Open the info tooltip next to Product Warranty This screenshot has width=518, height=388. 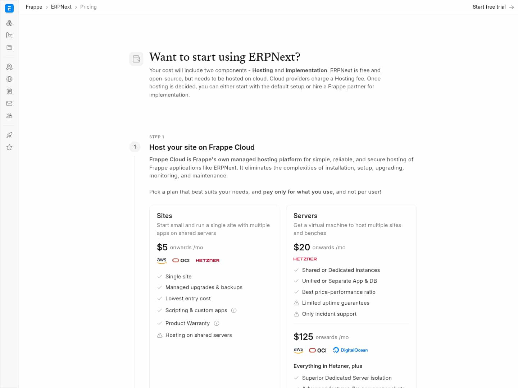[x=217, y=323]
